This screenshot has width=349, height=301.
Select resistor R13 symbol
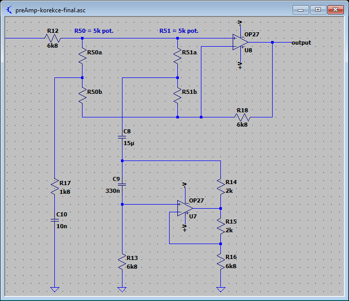[x=122, y=262]
